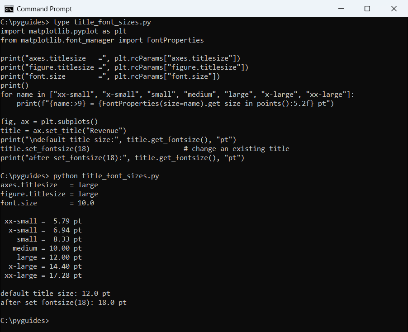
Task: Click the 'medium = 10.00 pt' output row
Action: [x=47, y=248]
